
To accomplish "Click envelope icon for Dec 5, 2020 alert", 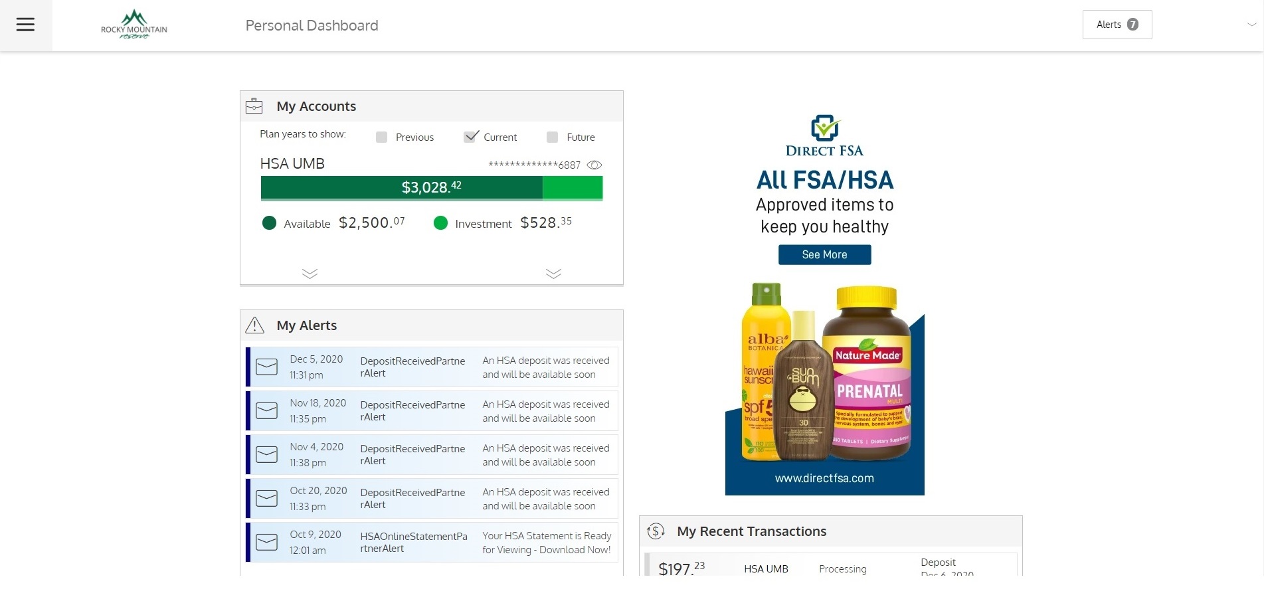I will (267, 367).
